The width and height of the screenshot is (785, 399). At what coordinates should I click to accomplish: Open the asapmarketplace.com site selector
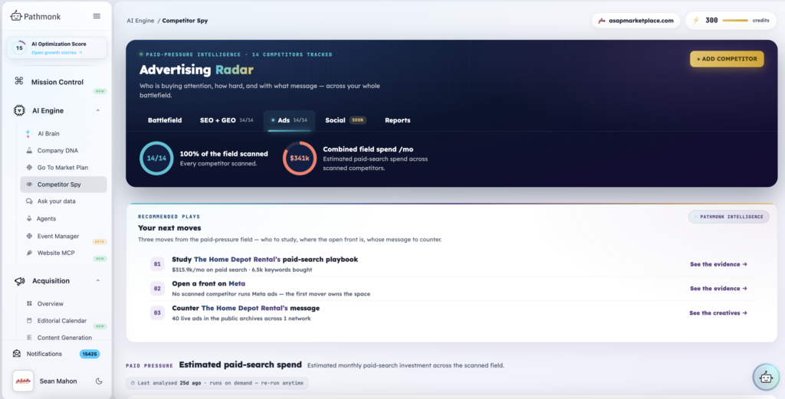click(636, 21)
